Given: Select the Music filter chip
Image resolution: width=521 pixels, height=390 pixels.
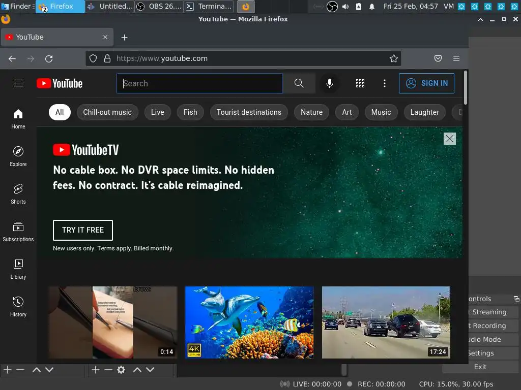Looking at the screenshot, I should click(x=381, y=112).
